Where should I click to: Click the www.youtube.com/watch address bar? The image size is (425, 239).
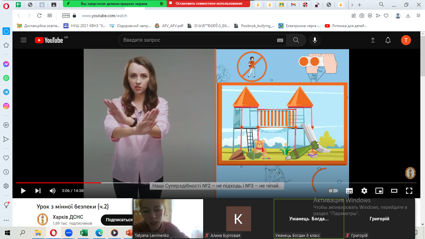pyautogui.click(x=105, y=16)
